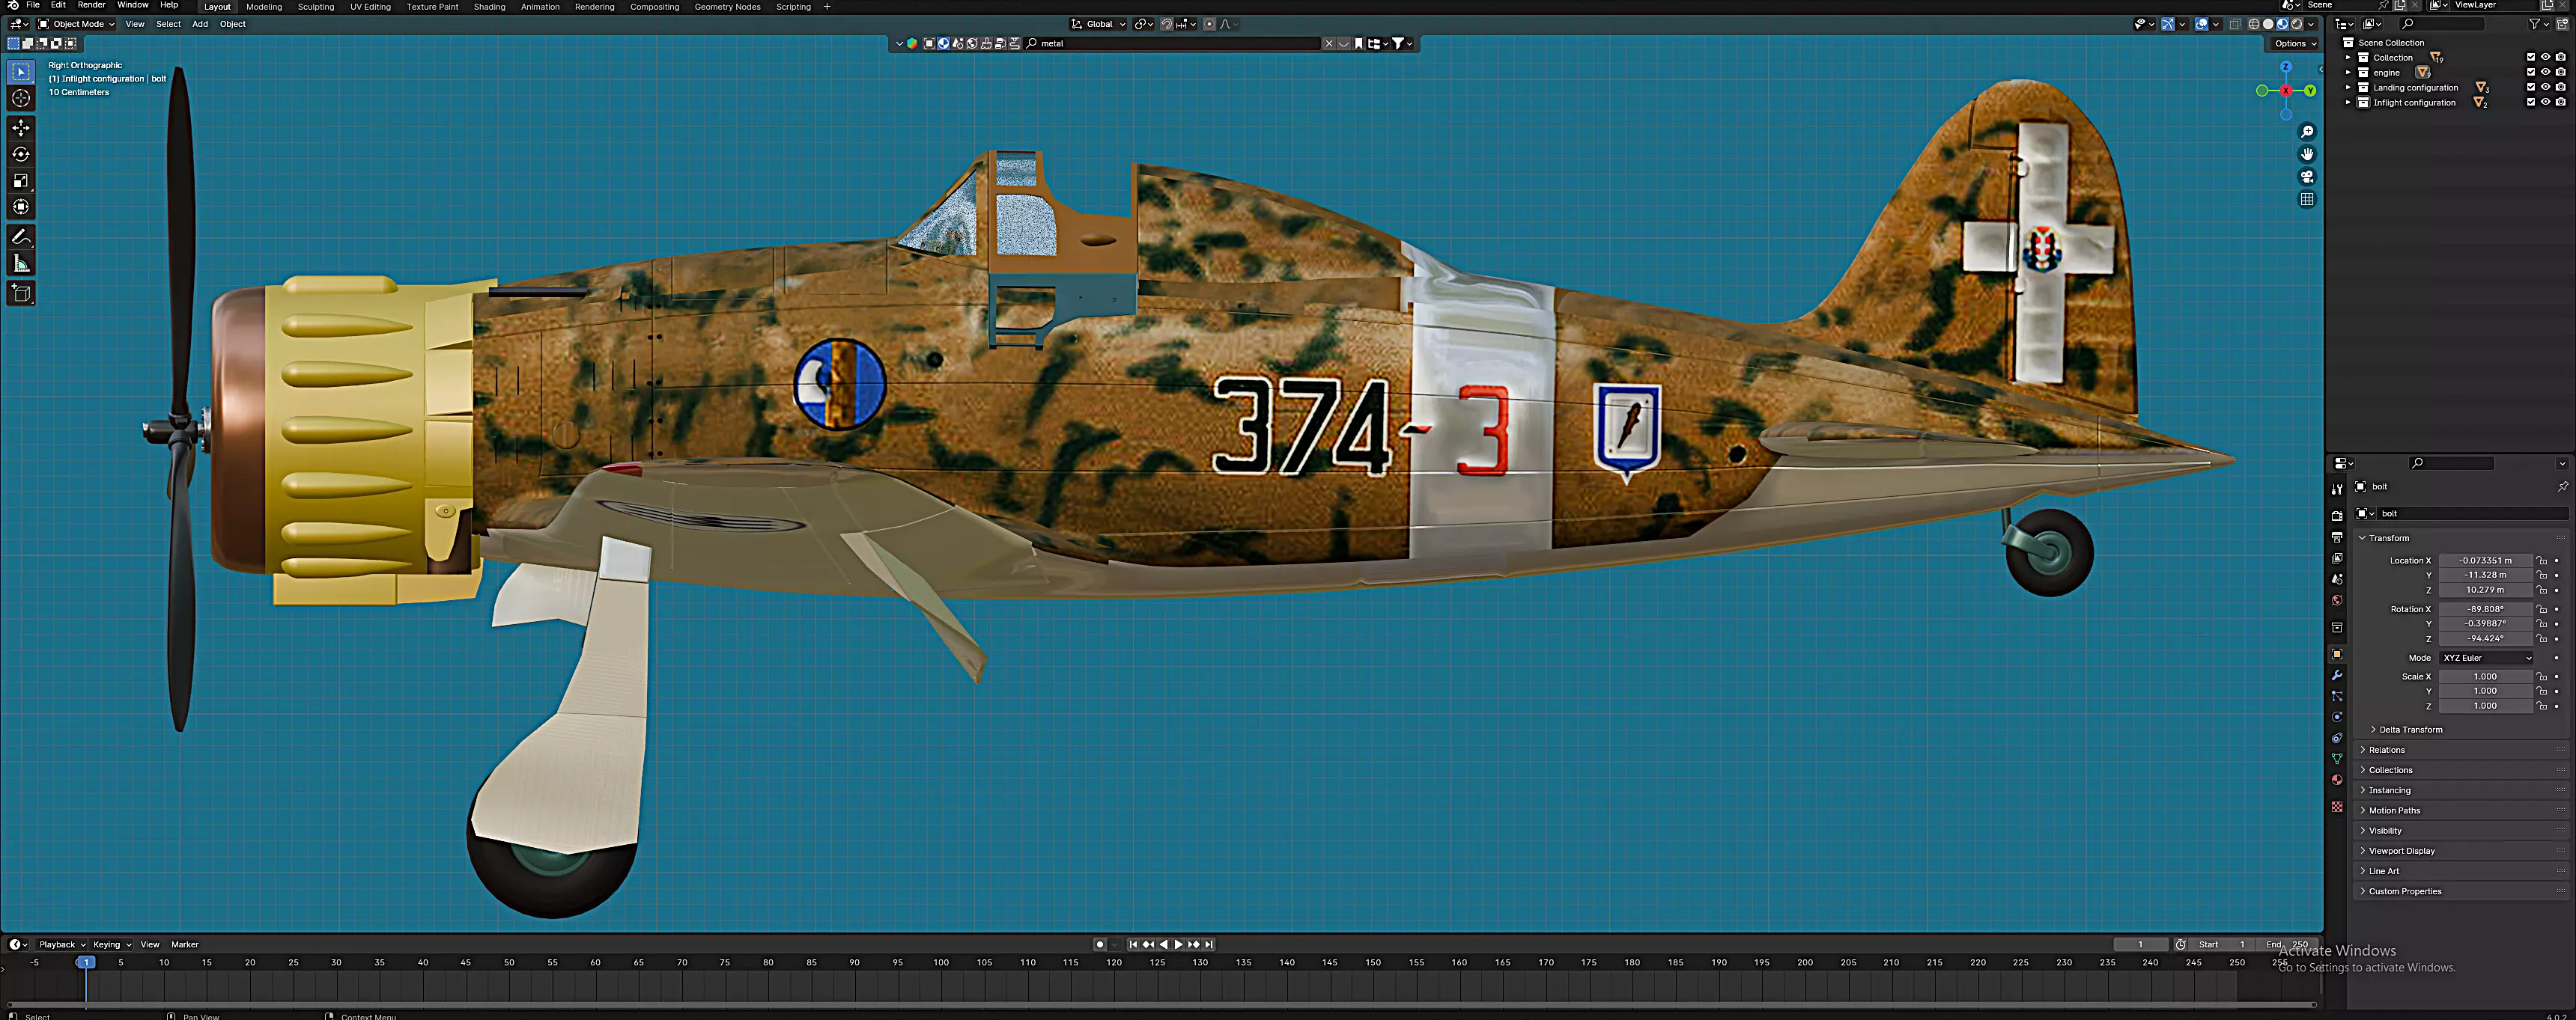Choose the Move tool
Viewport: 2576px width, 1020px height.
[x=21, y=128]
